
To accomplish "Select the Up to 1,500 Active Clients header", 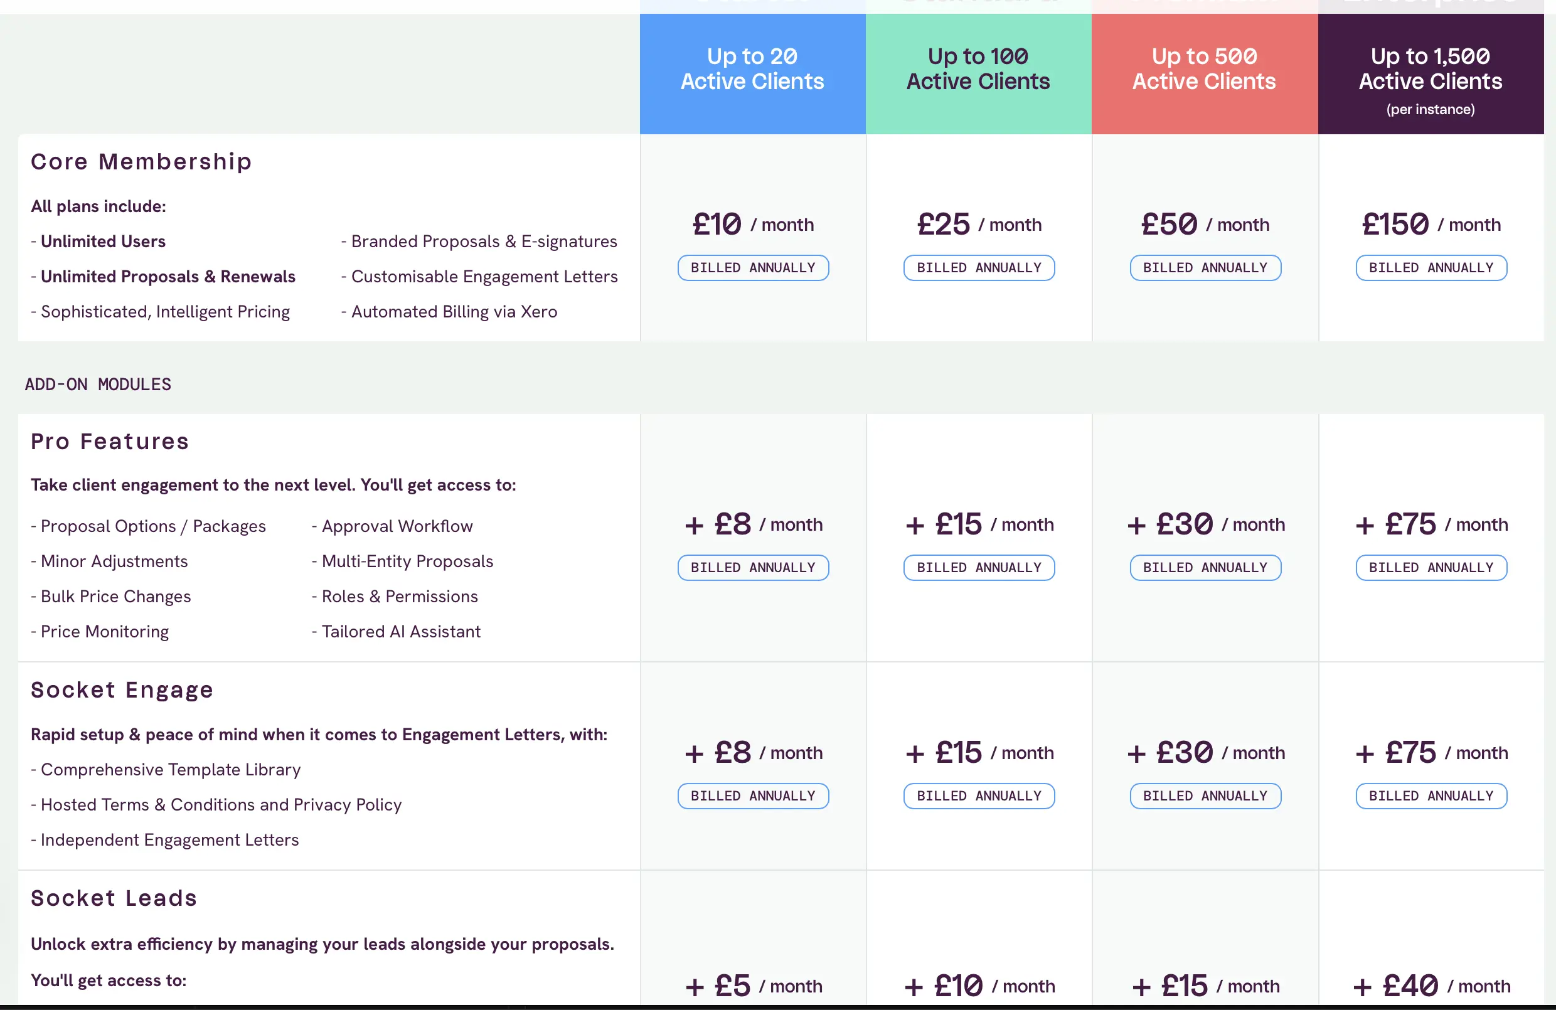I will [1431, 74].
